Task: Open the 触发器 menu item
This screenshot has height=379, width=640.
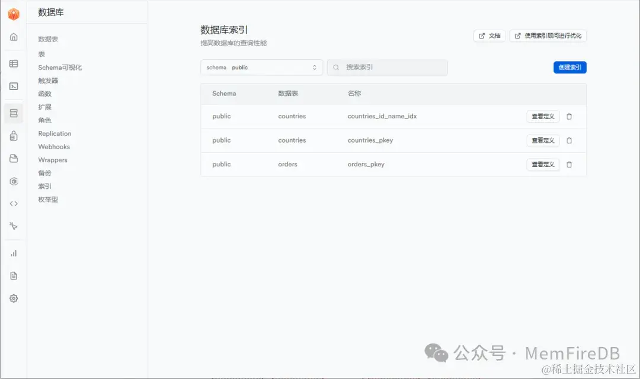Action: pos(48,81)
